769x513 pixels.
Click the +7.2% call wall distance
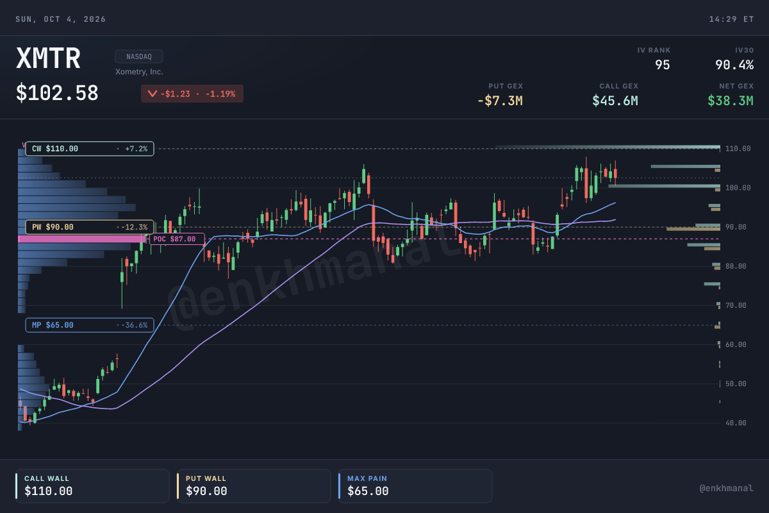tap(136, 149)
